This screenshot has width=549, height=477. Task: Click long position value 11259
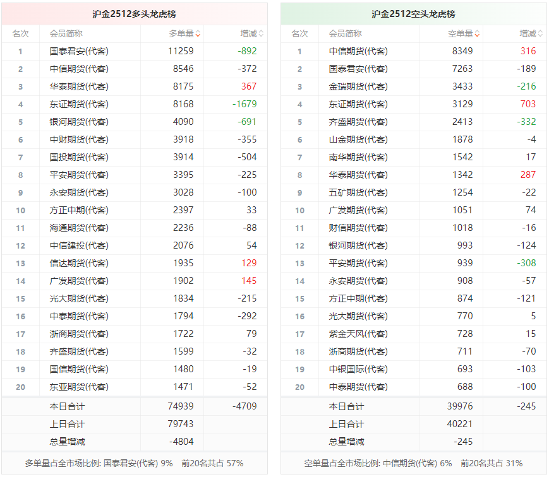click(181, 51)
